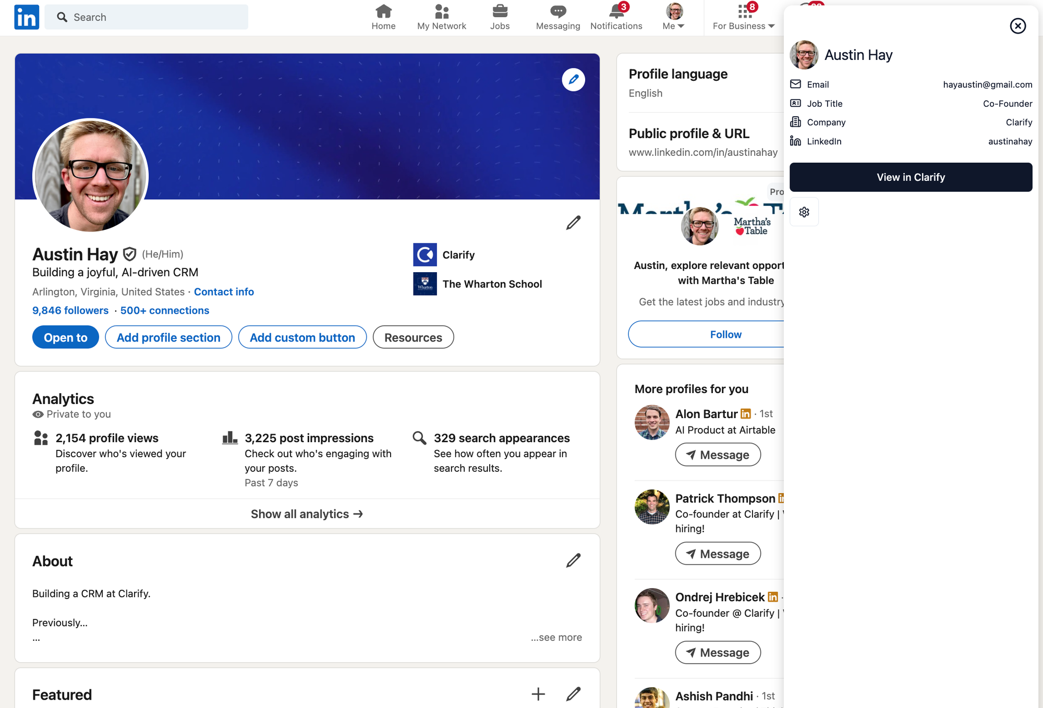This screenshot has height=708, width=1043.
Task: Expand About text with see more
Action: [556, 637]
